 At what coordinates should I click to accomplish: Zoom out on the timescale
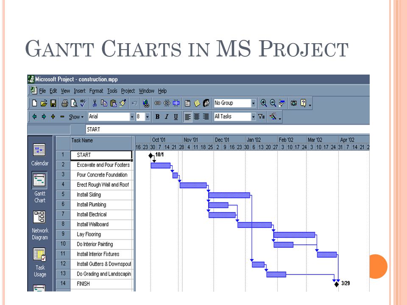273,103
